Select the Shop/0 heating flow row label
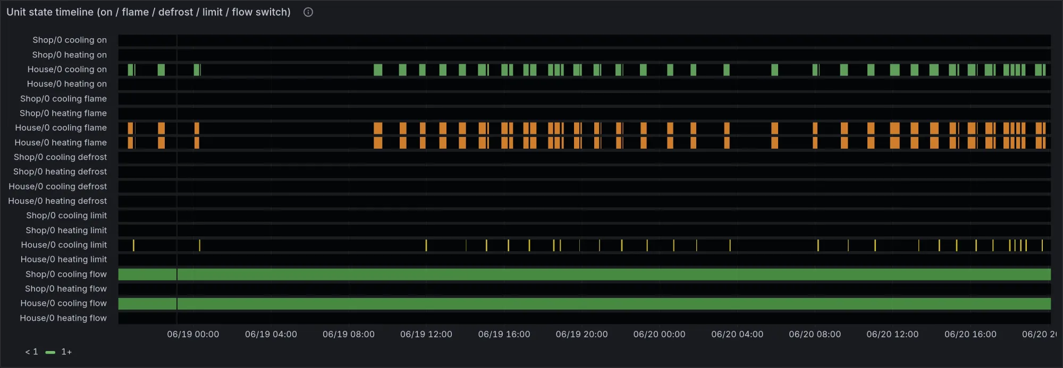The width and height of the screenshot is (1063, 368). pos(66,288)
